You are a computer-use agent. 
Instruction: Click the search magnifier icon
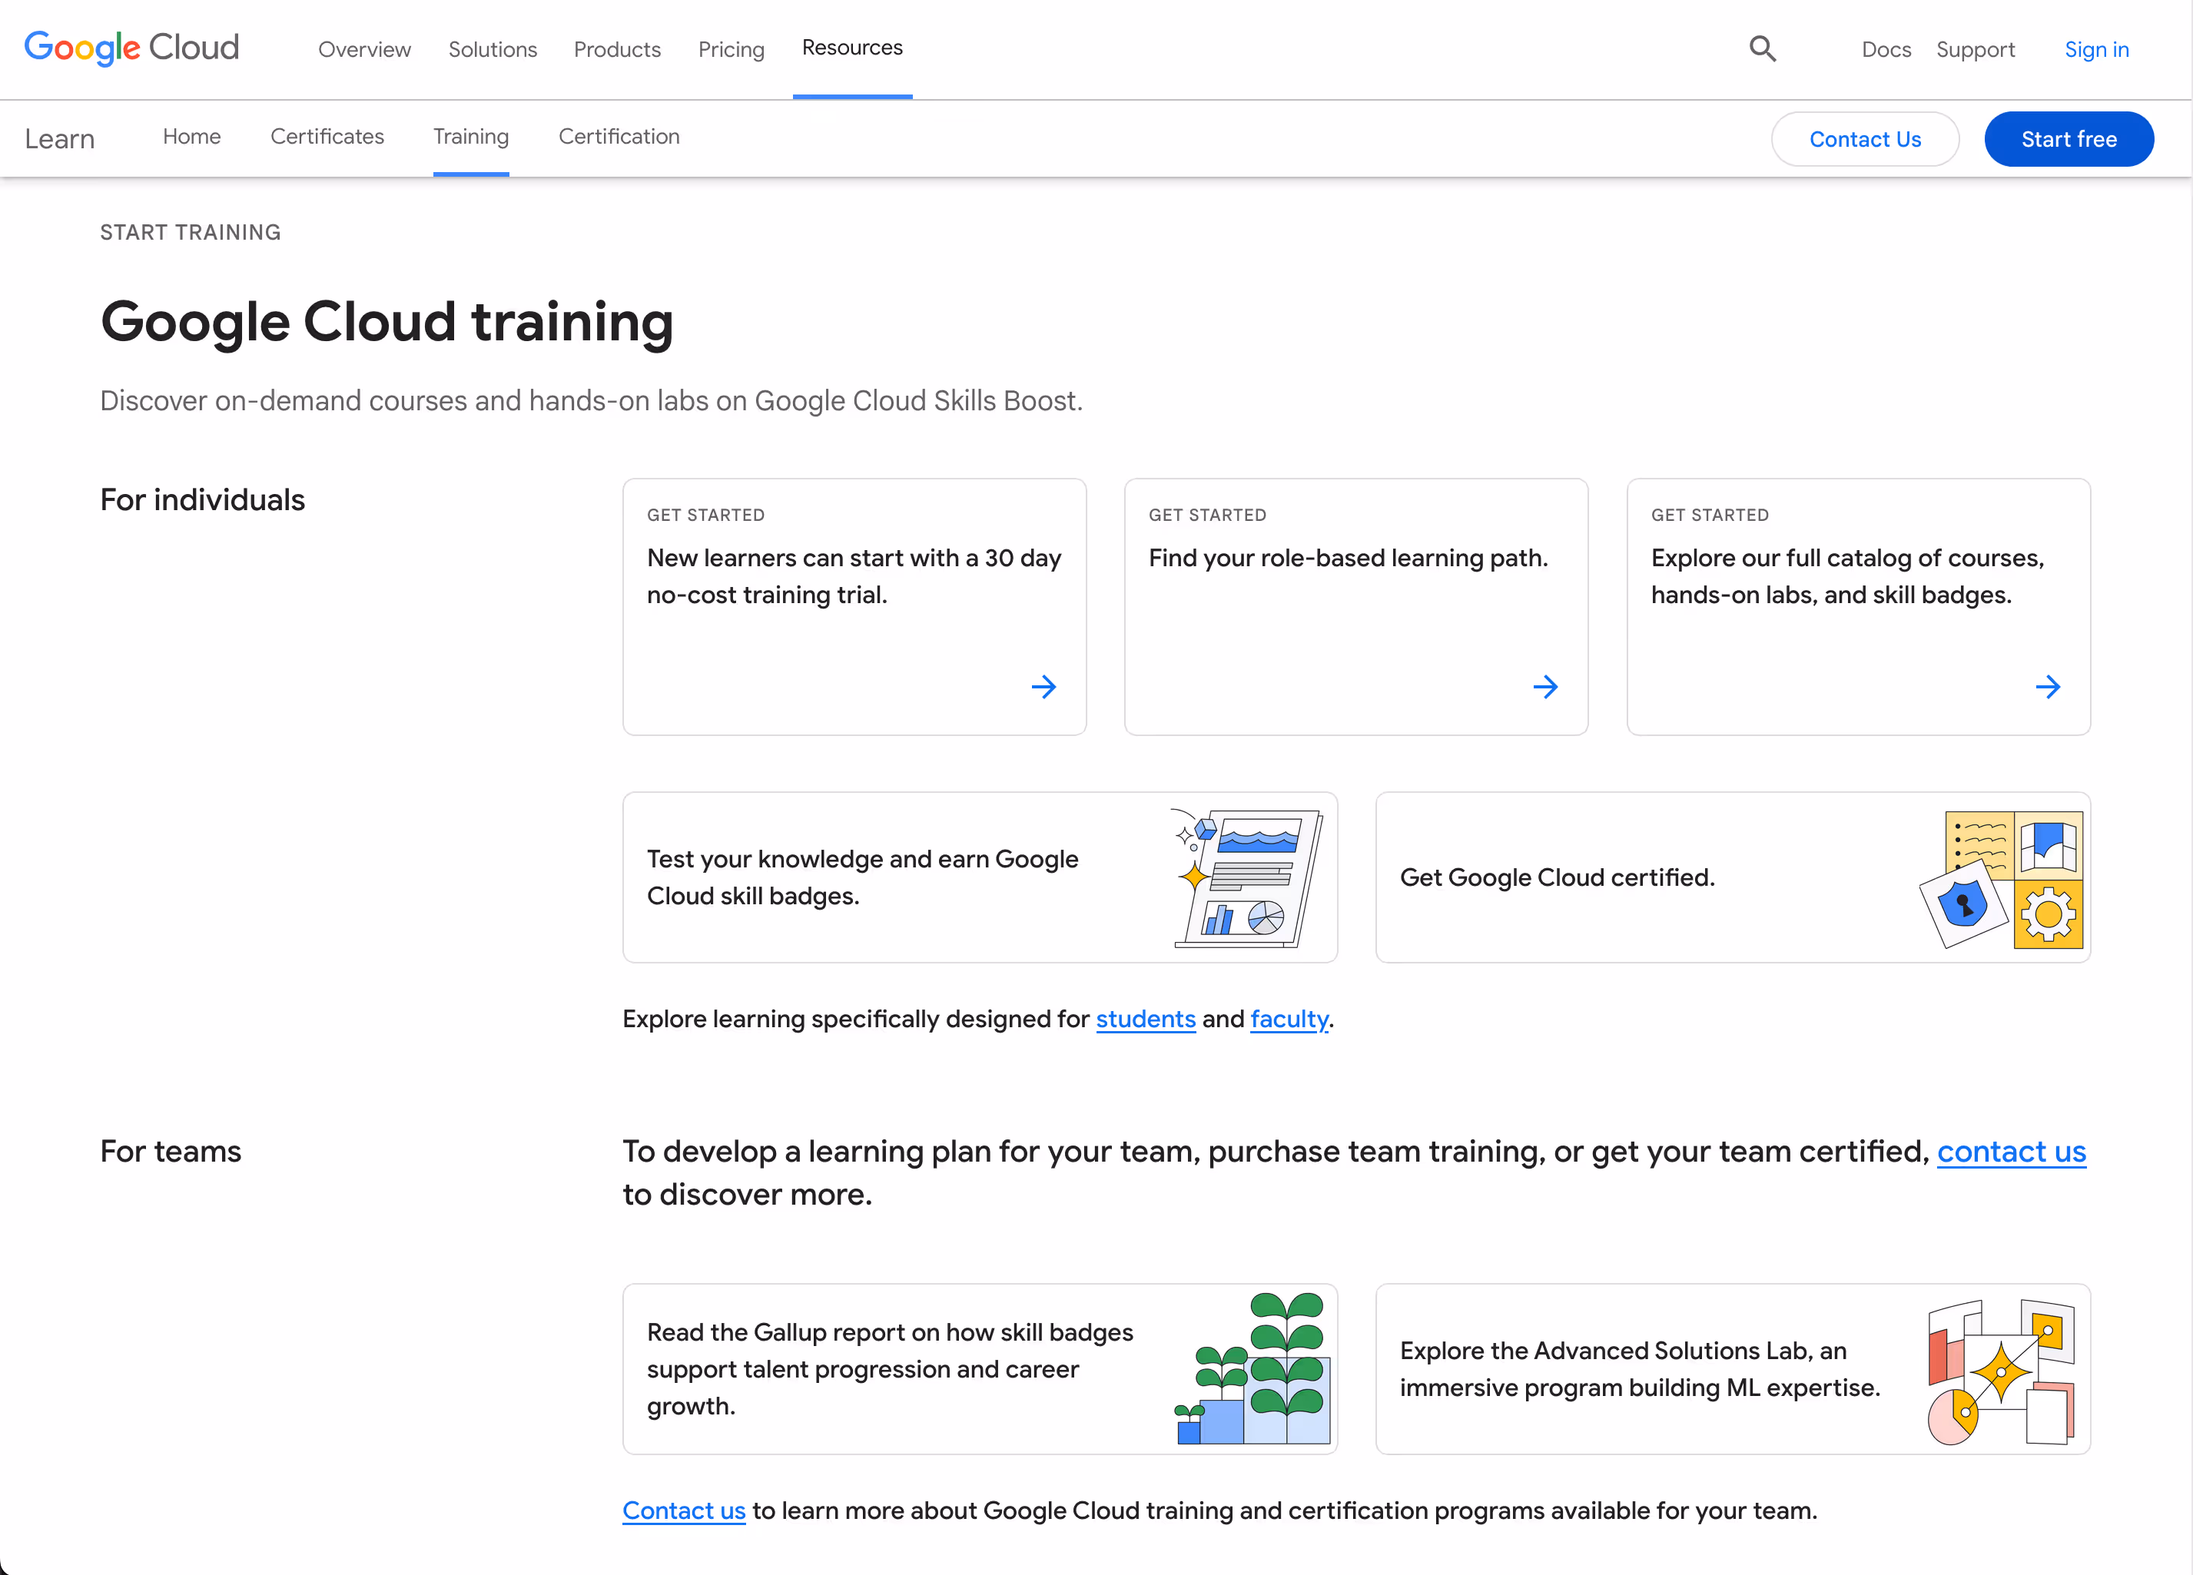coord(1762,48)
